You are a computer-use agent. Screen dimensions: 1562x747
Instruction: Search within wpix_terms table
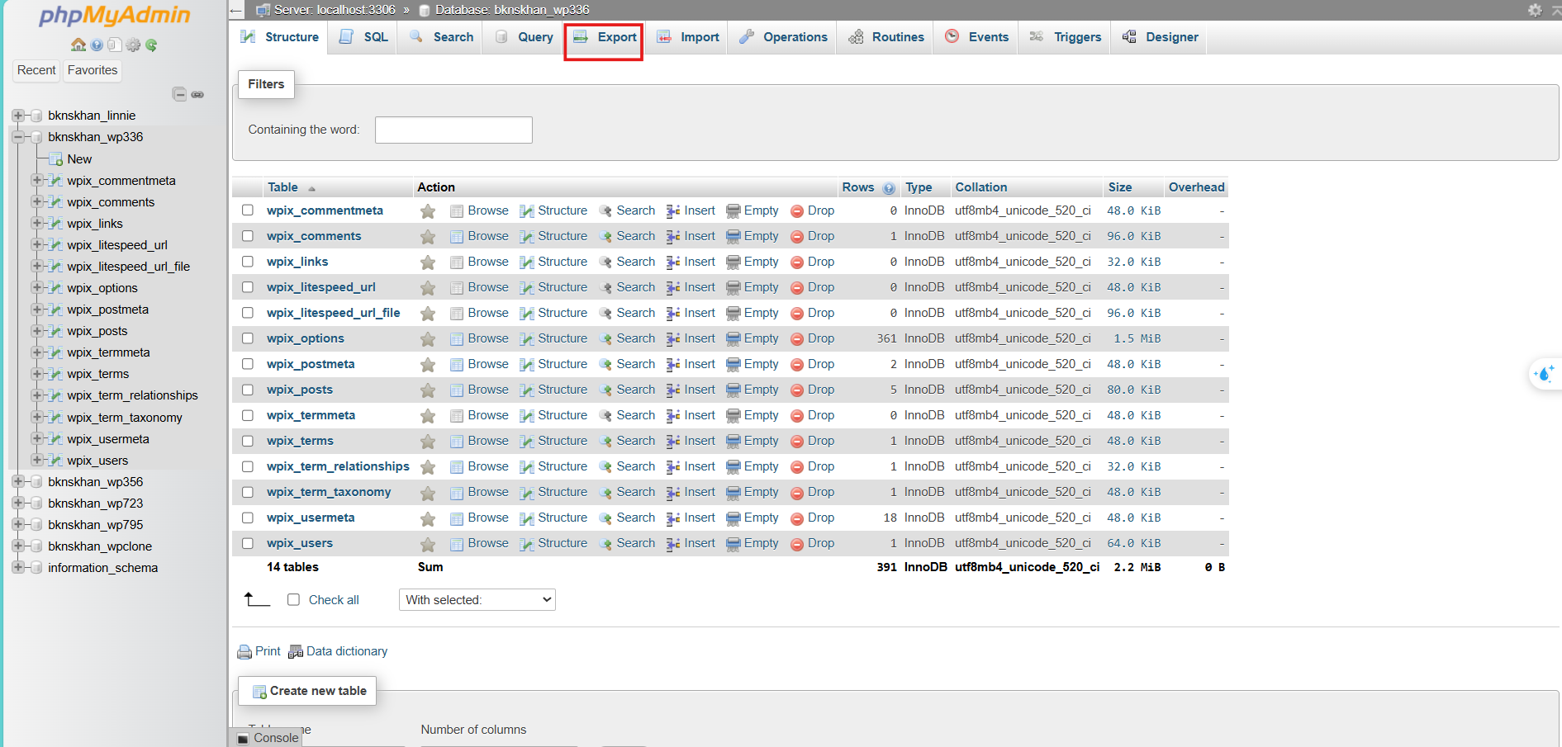[x=627, y=441]
